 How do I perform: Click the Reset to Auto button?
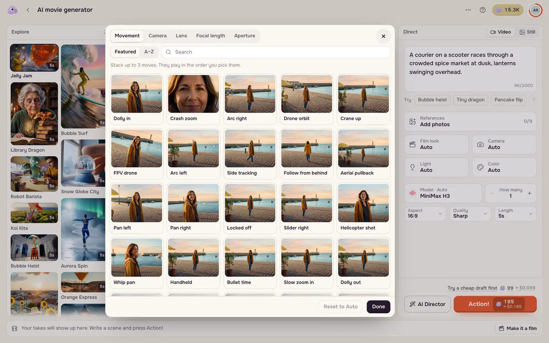tap(341, 306)
